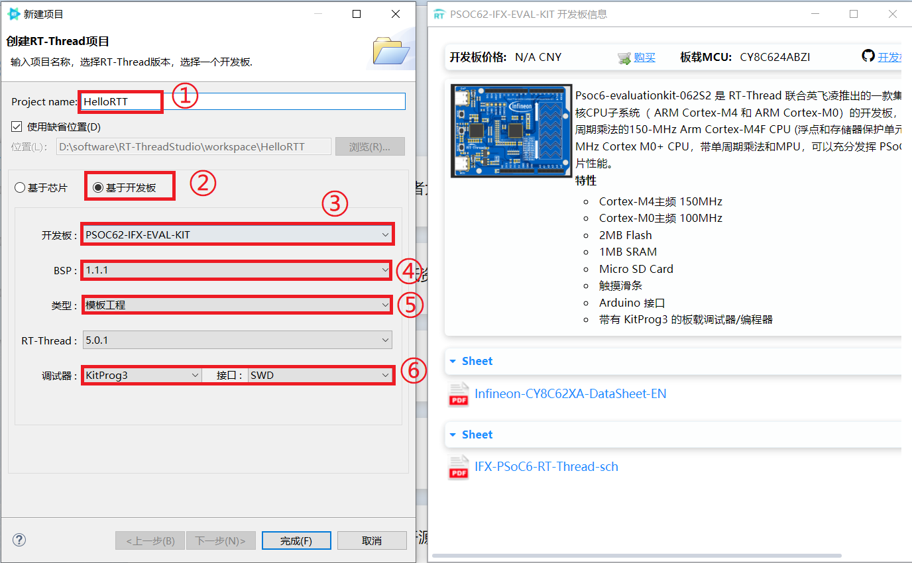Screen dimensions: 912x563
Task: Click the 下一步(N) next button
Action: pos(221,540)
